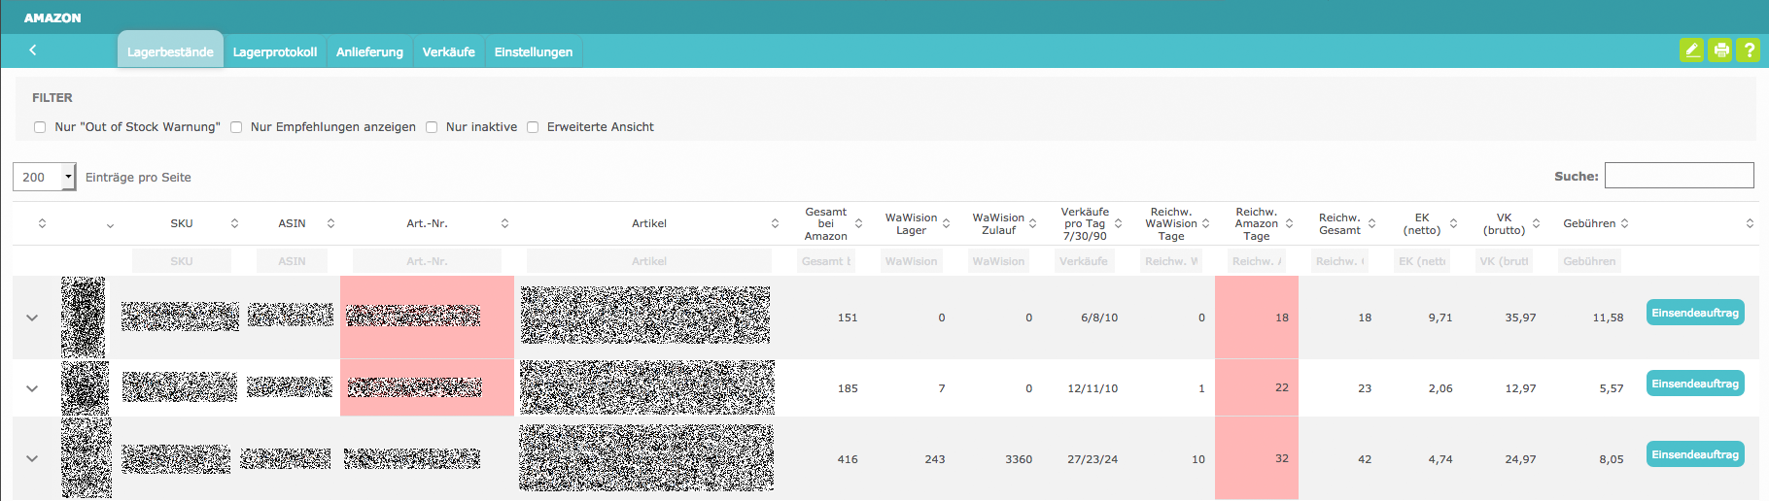Screen dimensions: 1769x501
Task: Click the Suche search field
Action: coord(1679,176)
